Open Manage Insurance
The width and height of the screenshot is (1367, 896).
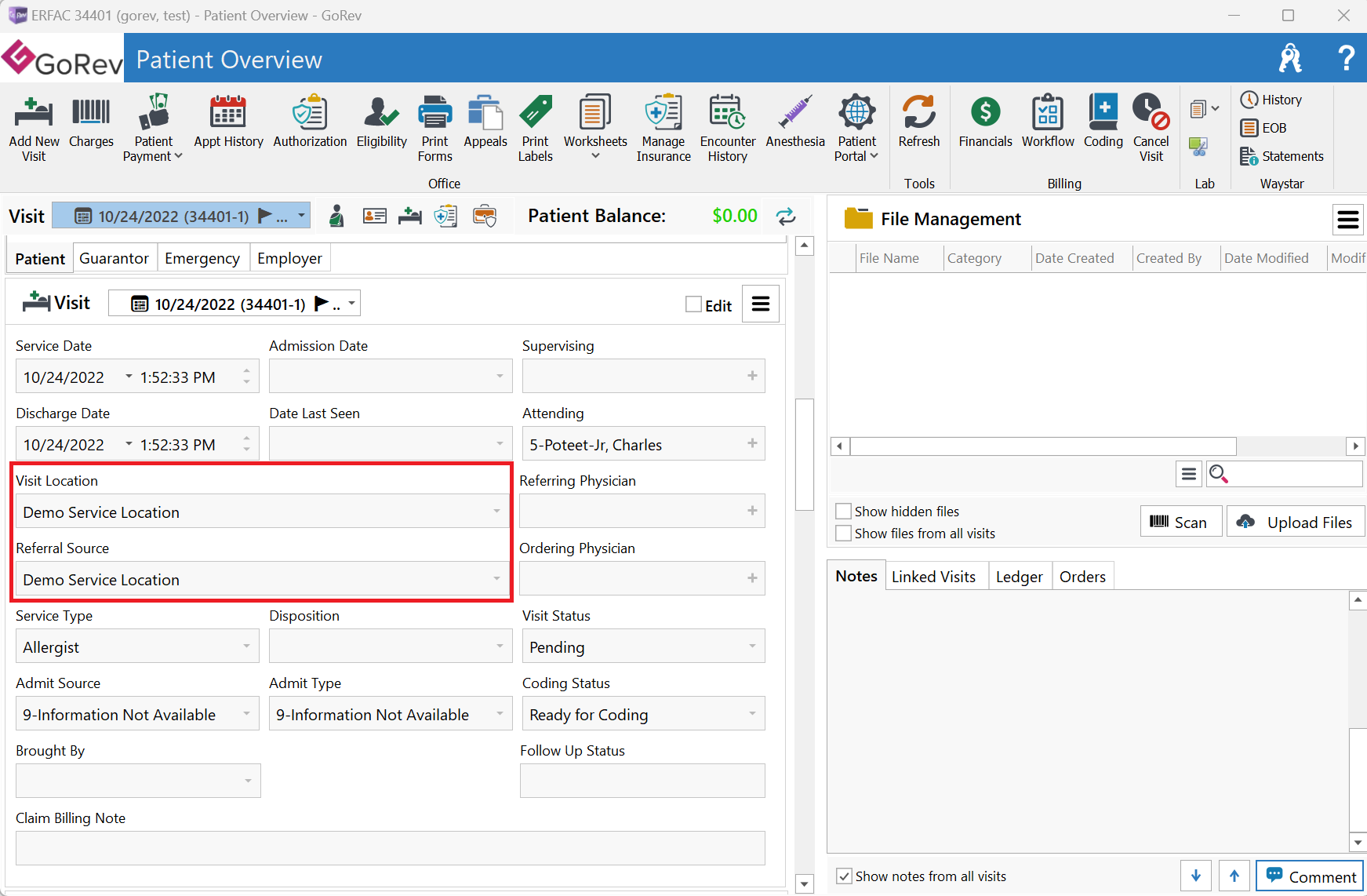tap(664, 128)
